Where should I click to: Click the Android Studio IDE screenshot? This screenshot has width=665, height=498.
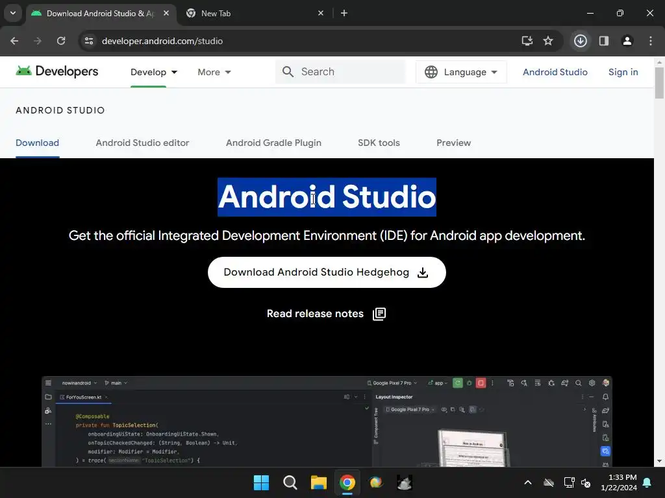[327, 421]
